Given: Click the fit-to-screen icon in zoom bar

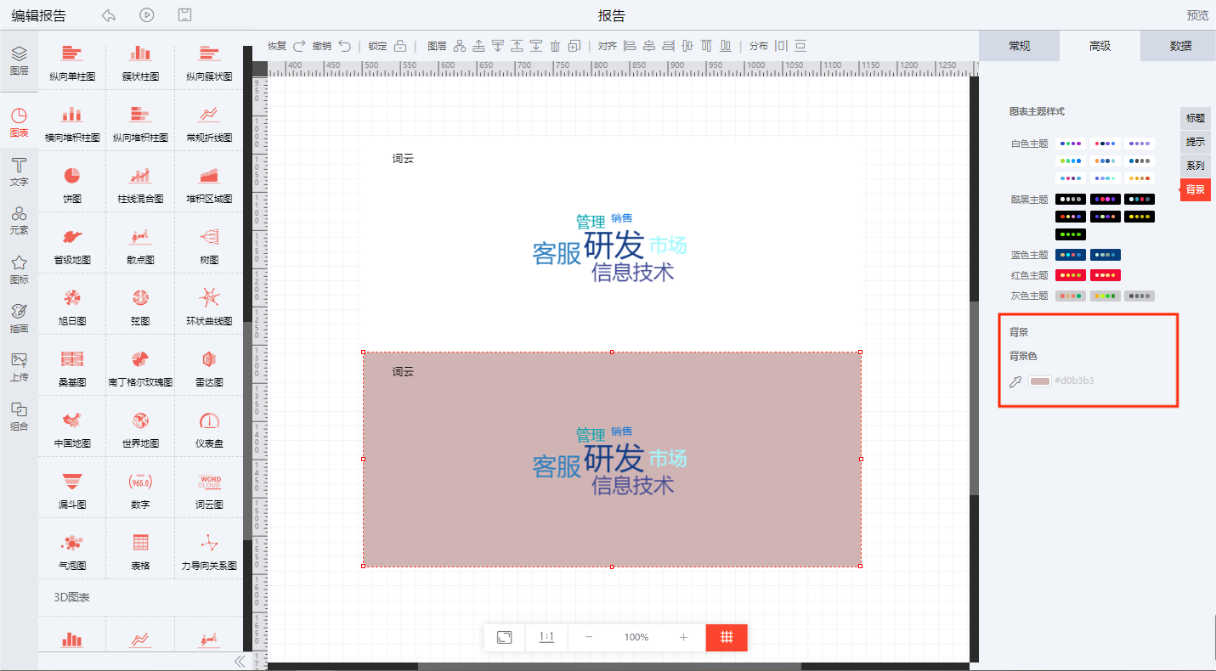Looking at the screenshot, I should point(504,637).
